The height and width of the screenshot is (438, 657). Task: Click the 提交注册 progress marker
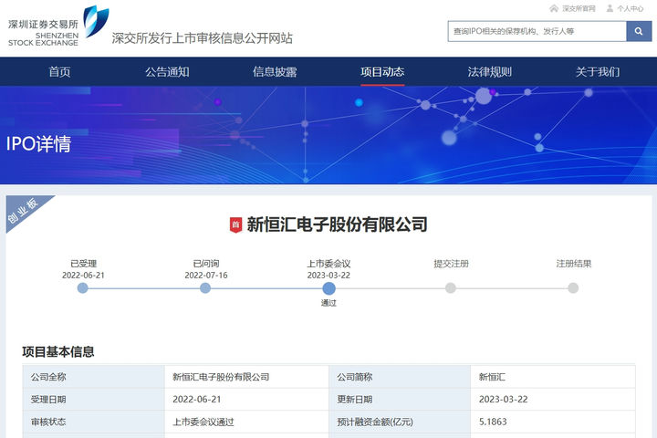[451, 288]
